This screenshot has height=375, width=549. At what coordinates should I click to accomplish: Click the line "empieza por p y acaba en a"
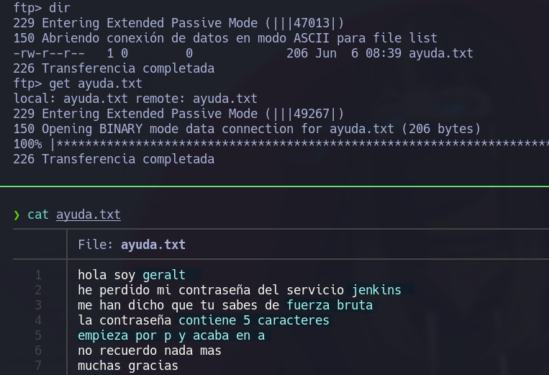171,335
